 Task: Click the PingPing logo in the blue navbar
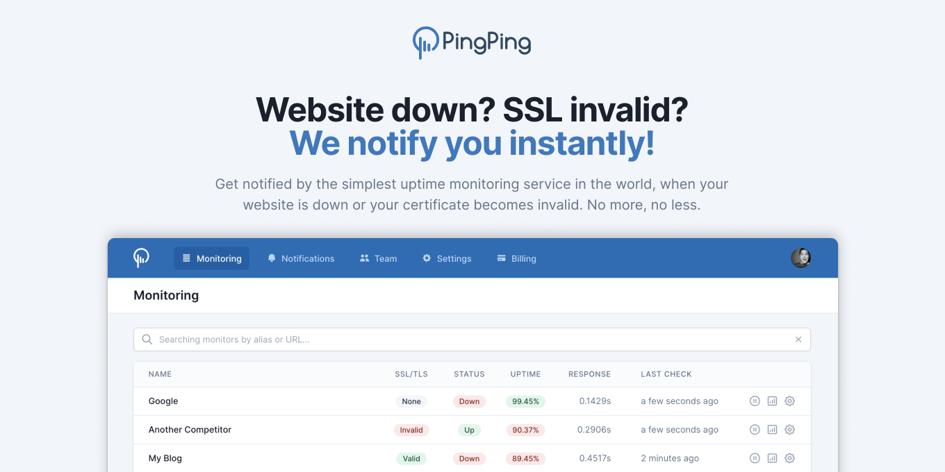point(141,258)
